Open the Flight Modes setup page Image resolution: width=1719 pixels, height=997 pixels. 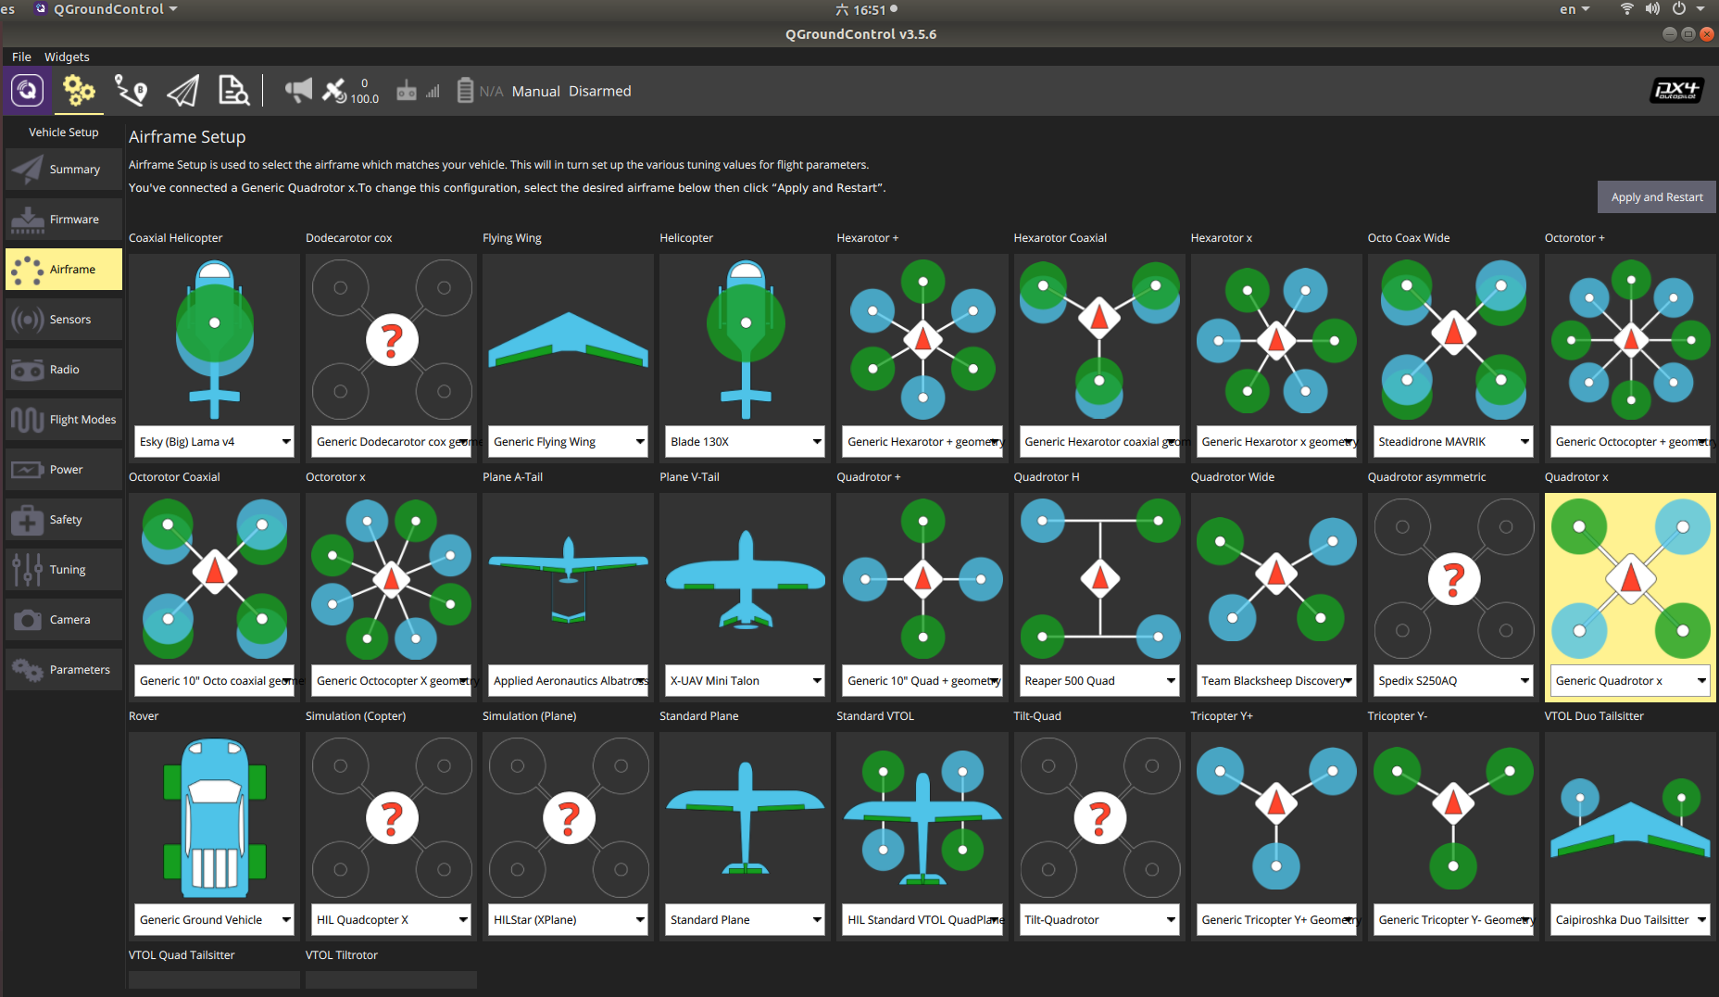(64, 420)
